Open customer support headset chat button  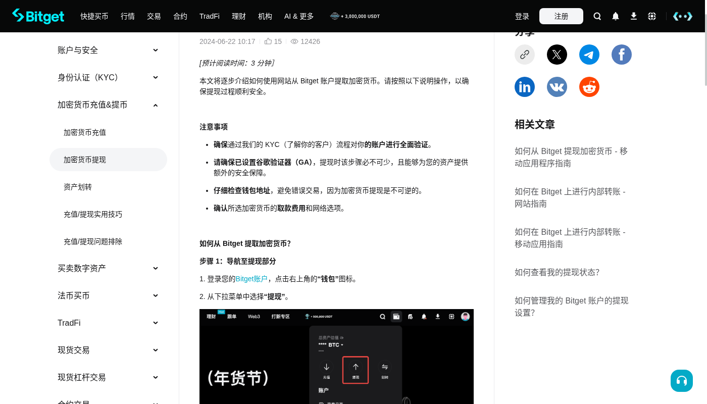[682, 381]
